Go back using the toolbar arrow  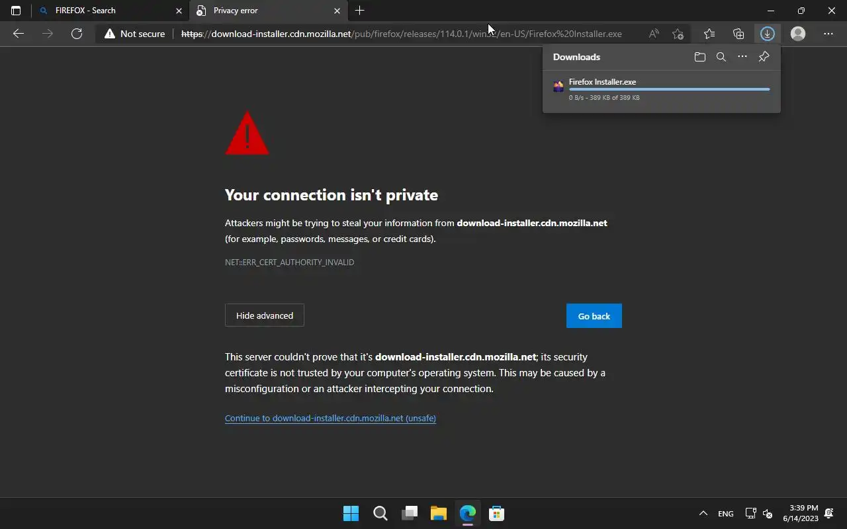coord(19,34)
